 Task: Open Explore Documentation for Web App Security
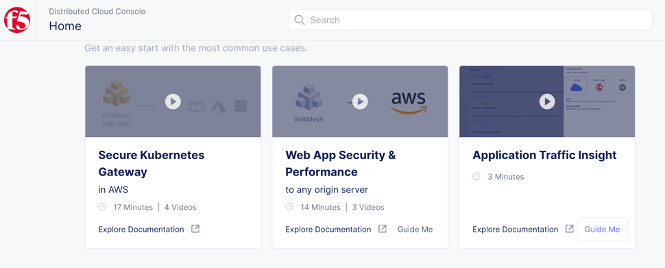(328, 230)
